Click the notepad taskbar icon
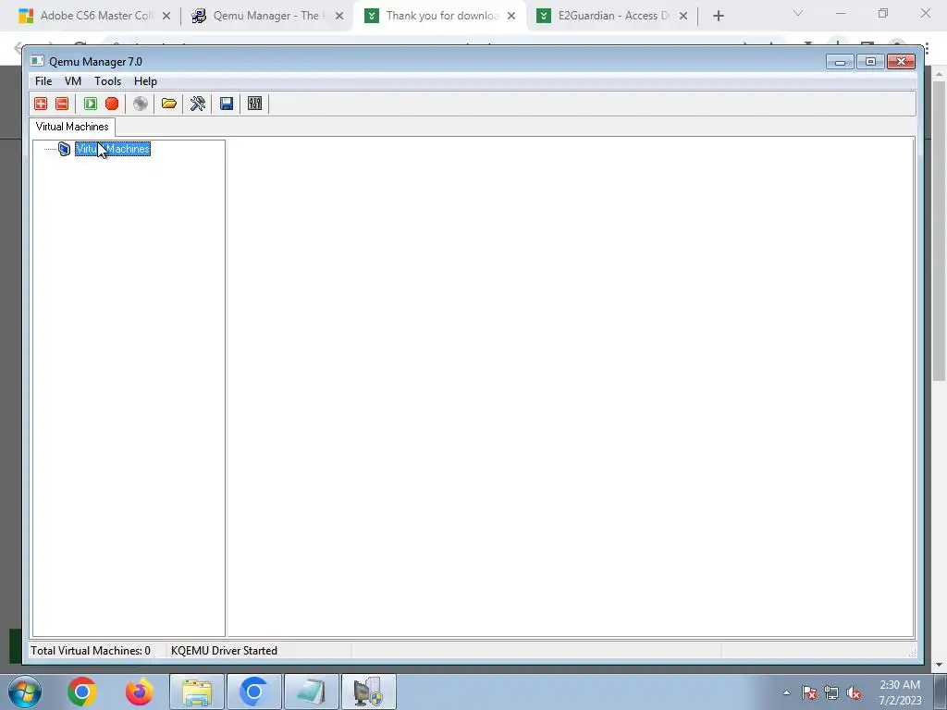The height and width of the screenshot is (710, 947). tap(312, 692)
